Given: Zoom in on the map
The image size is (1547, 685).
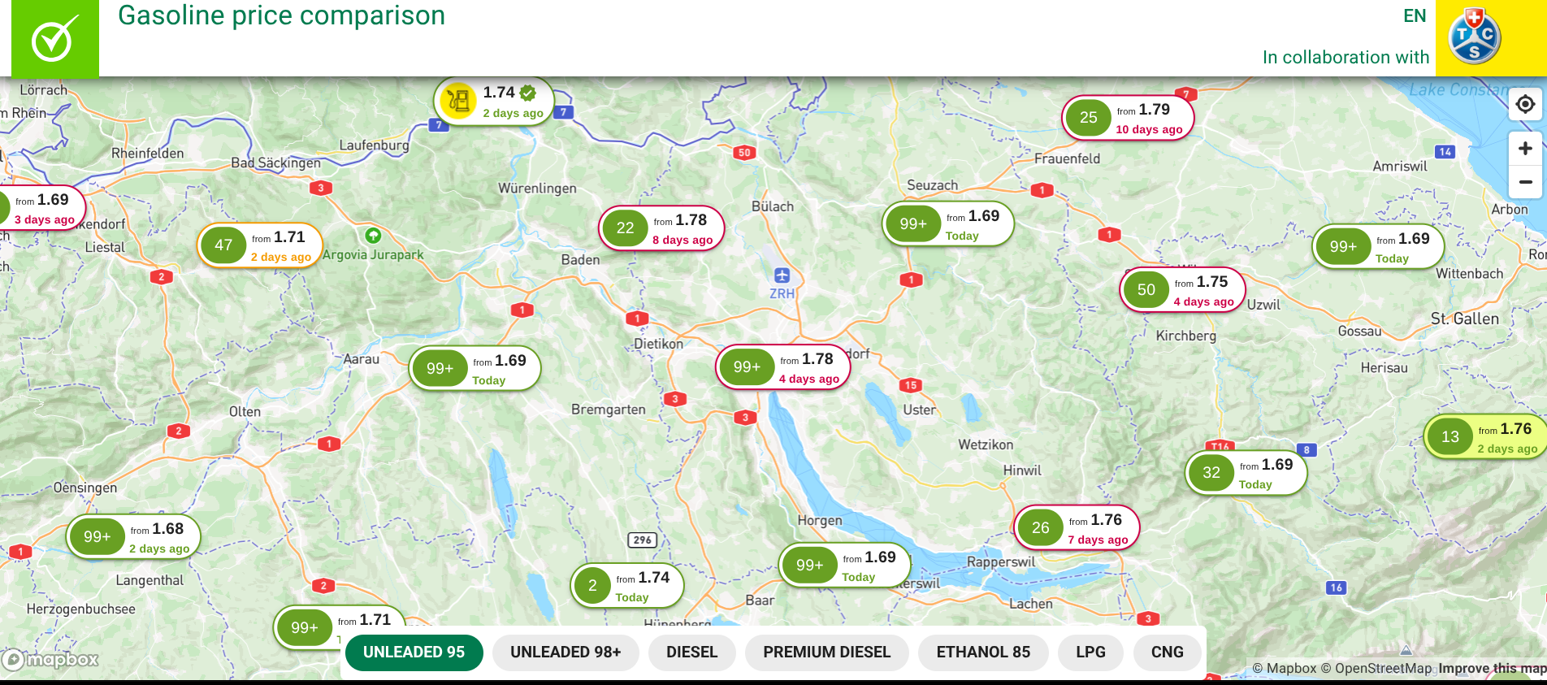Looking at the screenshot, I should point(1525,149).
